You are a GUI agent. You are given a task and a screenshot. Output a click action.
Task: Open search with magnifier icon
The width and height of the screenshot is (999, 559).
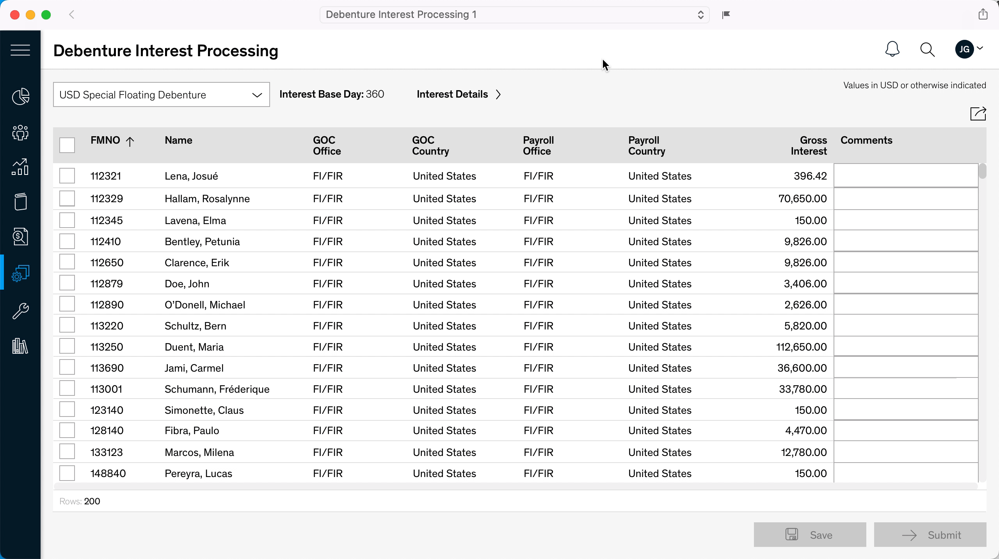point(927,50)
